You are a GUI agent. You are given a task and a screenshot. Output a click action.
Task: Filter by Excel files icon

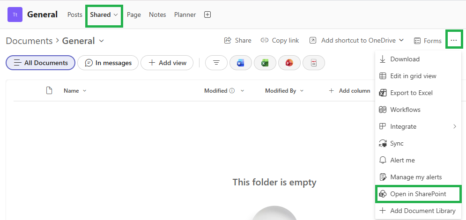[x=265, y=63]
